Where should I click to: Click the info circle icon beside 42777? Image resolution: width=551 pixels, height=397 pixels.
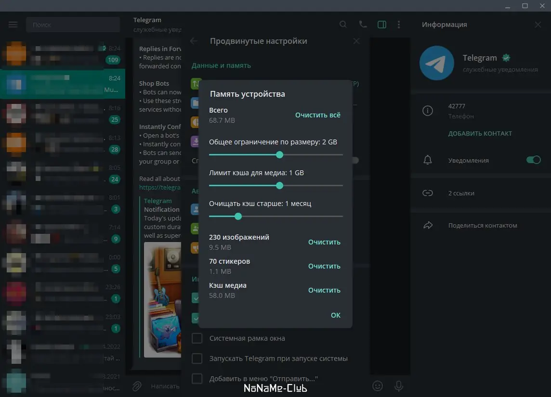tap(428, 111)
